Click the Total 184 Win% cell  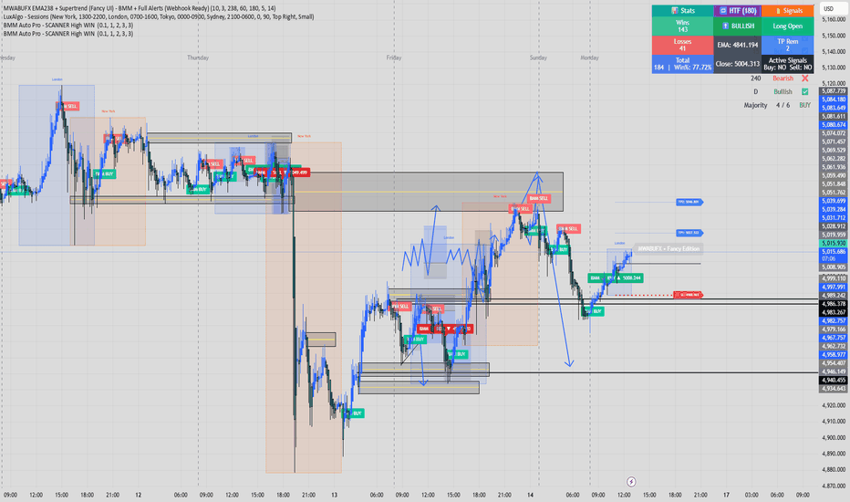(x=682, y=64)
